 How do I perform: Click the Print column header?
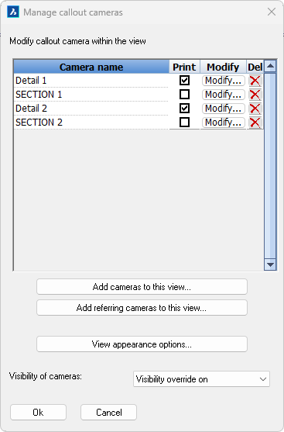184,67
